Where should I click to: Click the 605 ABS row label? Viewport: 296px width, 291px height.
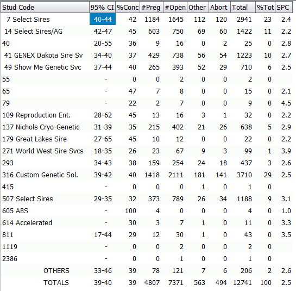coord(15,210)
